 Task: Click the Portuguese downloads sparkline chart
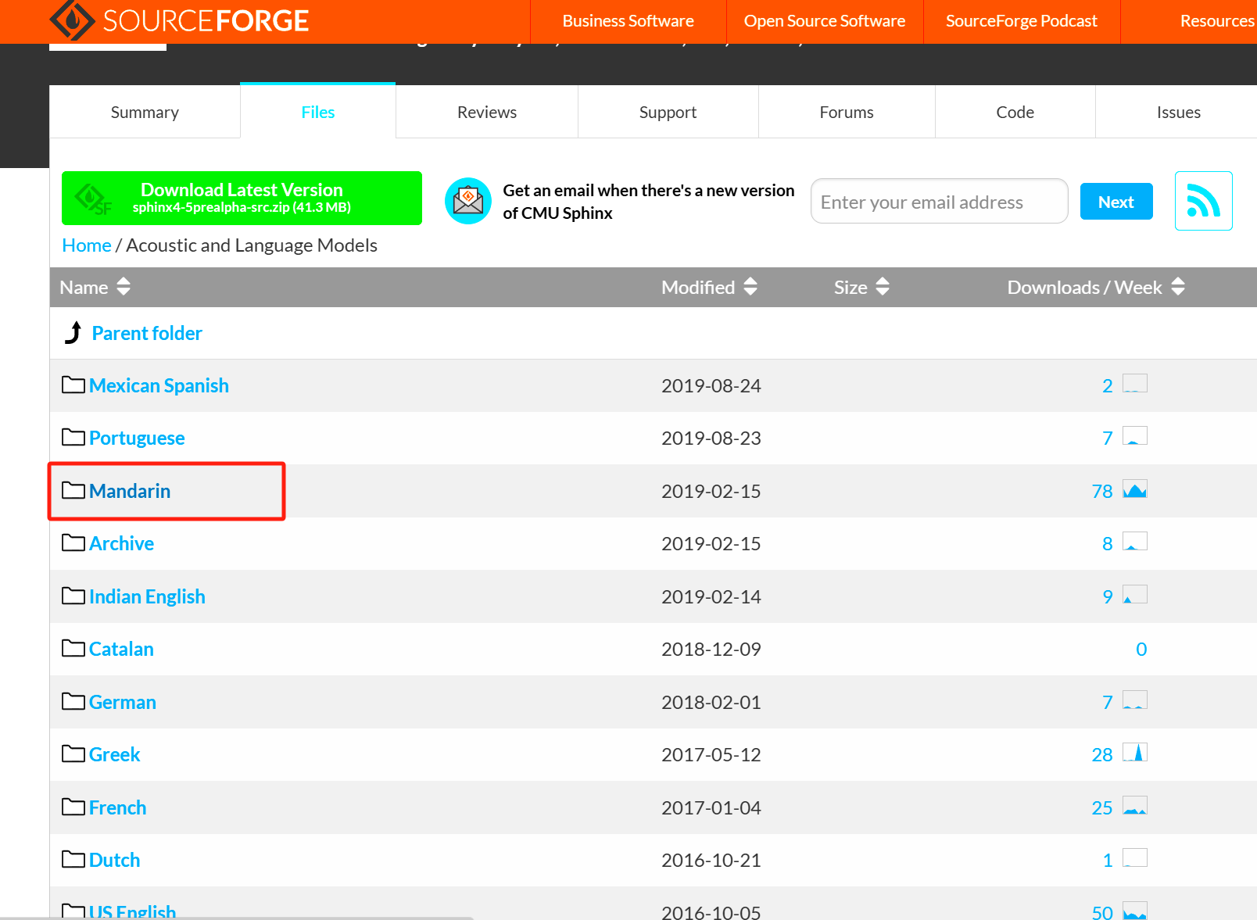[x=1135, y=436]
